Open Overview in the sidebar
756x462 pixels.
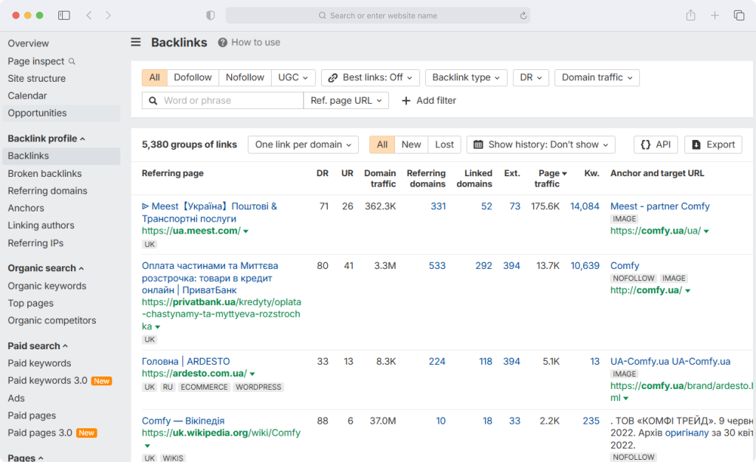coord(28,43)
